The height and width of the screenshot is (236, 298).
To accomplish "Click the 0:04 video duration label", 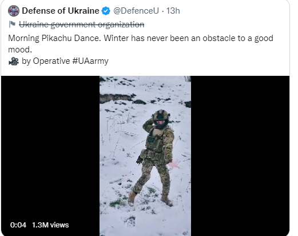I will click(18, 225).
